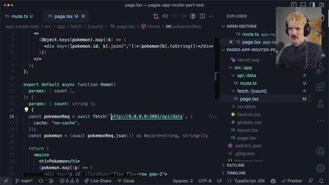Viewport: 329px width, 185px height.
Task: Click Cloak in status bar
Action: [126, 181]
